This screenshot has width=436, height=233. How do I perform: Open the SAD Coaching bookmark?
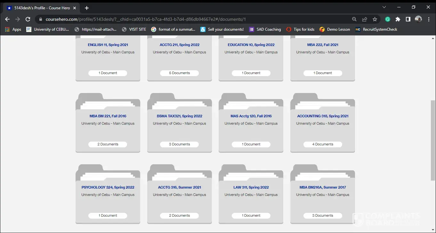[x=265, y=29]
